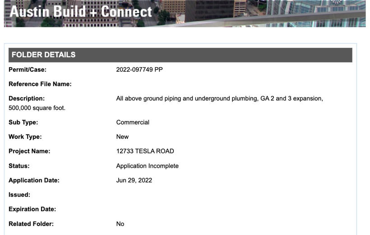Click the New work type value

[122, 137]
